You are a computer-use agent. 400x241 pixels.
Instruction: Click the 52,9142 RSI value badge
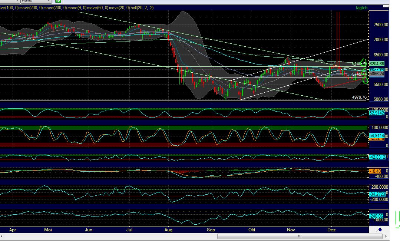coord(377,113)
